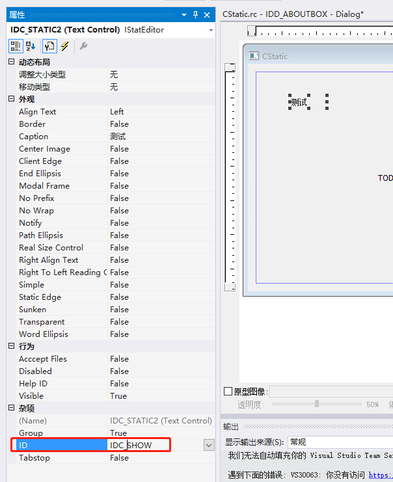This screenshot has height=482, width=393.
Task: Select the Align Text property
Action: click(116, 112)
